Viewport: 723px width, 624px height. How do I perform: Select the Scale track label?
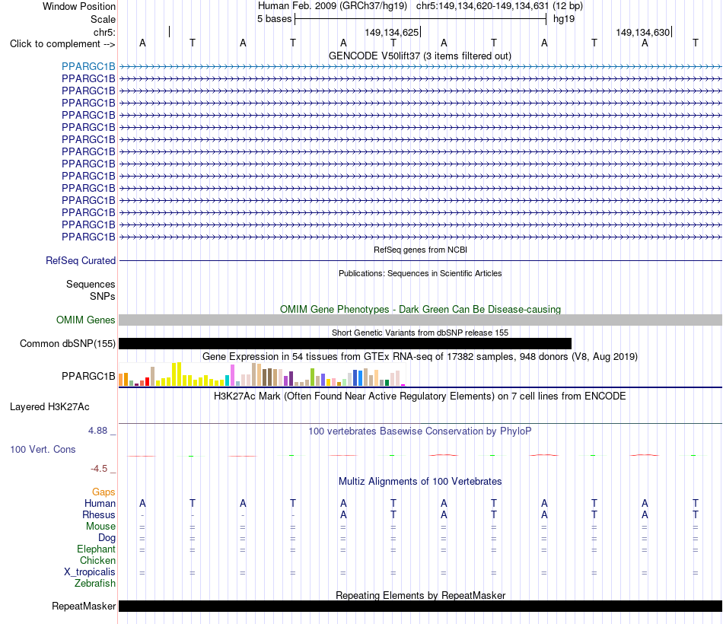pos(103,19)
